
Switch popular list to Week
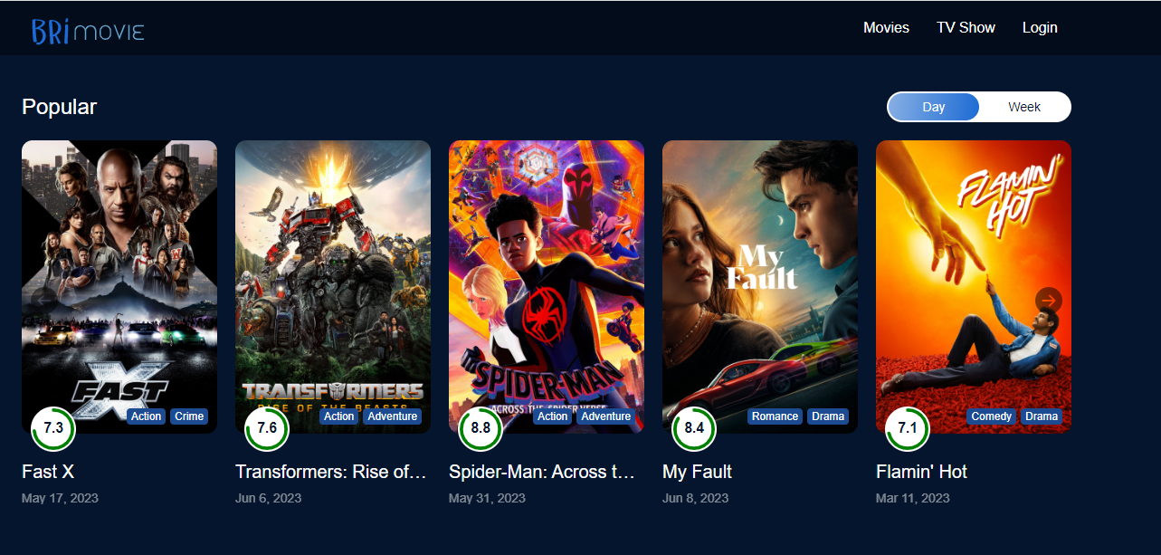click(1024, 107)
